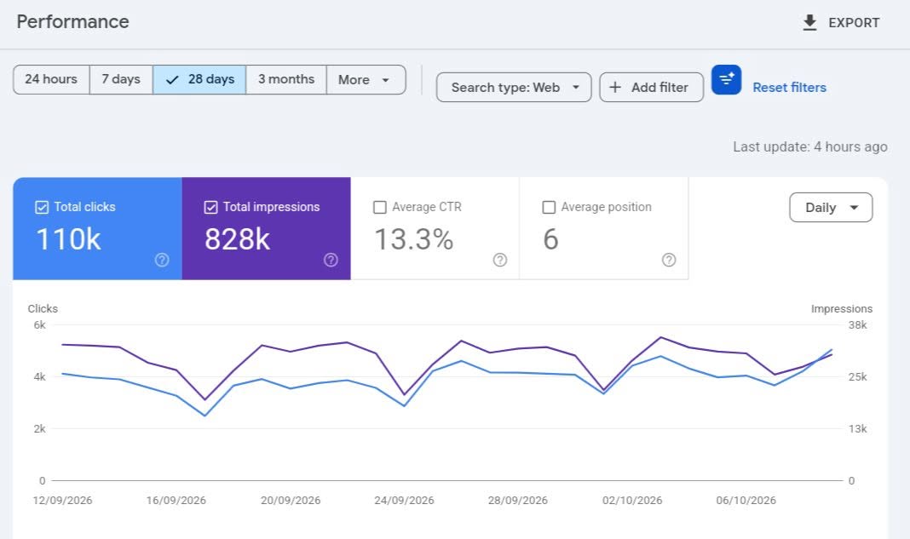Image resolution: width=910 pixels, height=539 pixels.
Task: Click the Last update: 4 hours ago text
Action: pyautogui.click(x=810, y=146)
